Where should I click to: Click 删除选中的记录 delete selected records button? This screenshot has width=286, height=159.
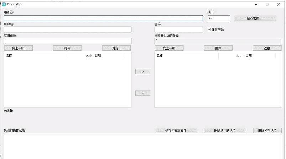tap(225, 131)
